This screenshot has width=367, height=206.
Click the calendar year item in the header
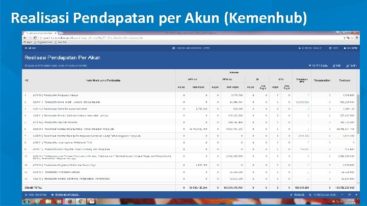[x=334, y=48]
